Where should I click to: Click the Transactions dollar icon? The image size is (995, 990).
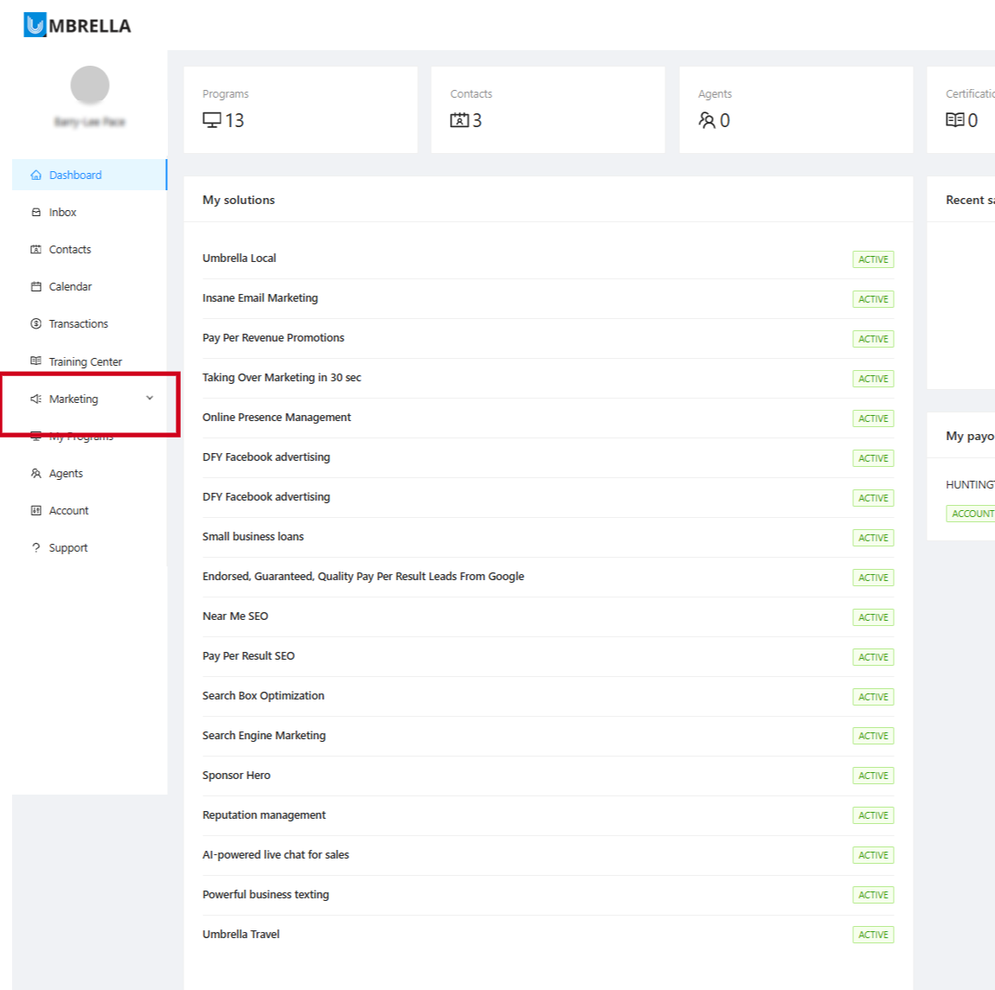pos(36,323)
